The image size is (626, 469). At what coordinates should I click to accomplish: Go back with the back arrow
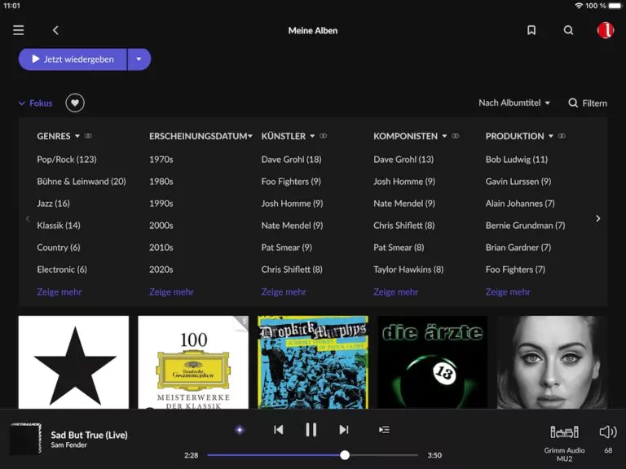pyautogui.click(x=55, y=30)
